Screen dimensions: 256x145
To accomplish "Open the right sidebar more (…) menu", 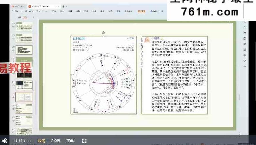I will click(244, 67).
